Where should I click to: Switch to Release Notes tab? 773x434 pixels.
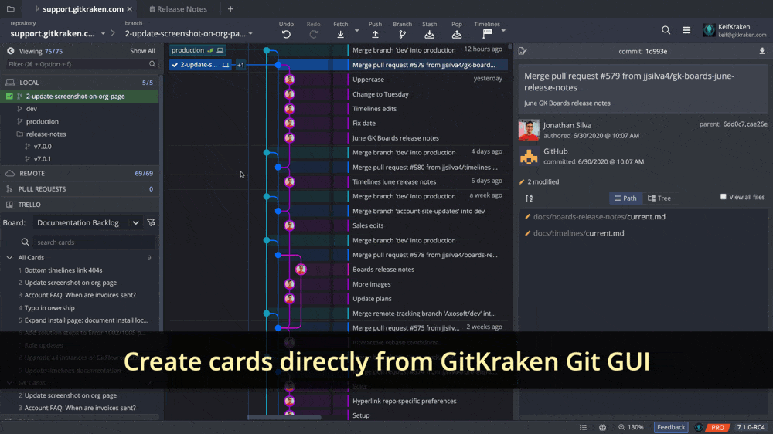coord(178,8)
